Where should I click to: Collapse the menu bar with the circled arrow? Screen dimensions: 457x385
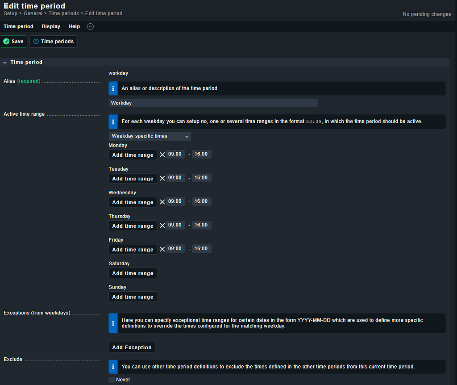[91, 26]
